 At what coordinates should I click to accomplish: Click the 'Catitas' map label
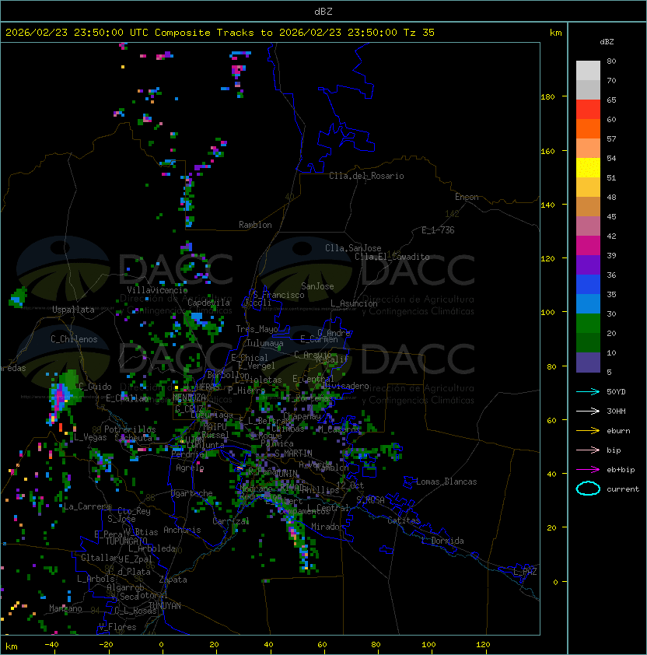pos(404,520)
